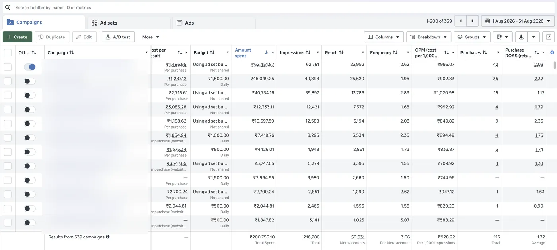
Task: Check the row with ₹4,126.01 spent
Action: (x=8, y=152)
